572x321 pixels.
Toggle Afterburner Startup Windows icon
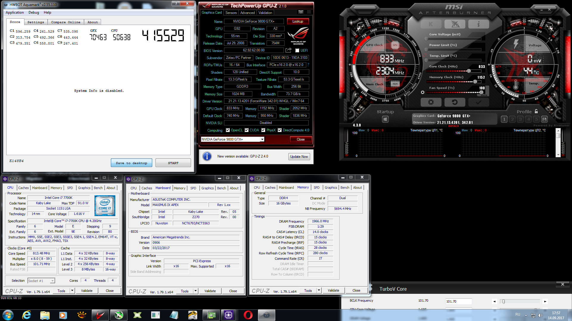click(x=385, y=119)
